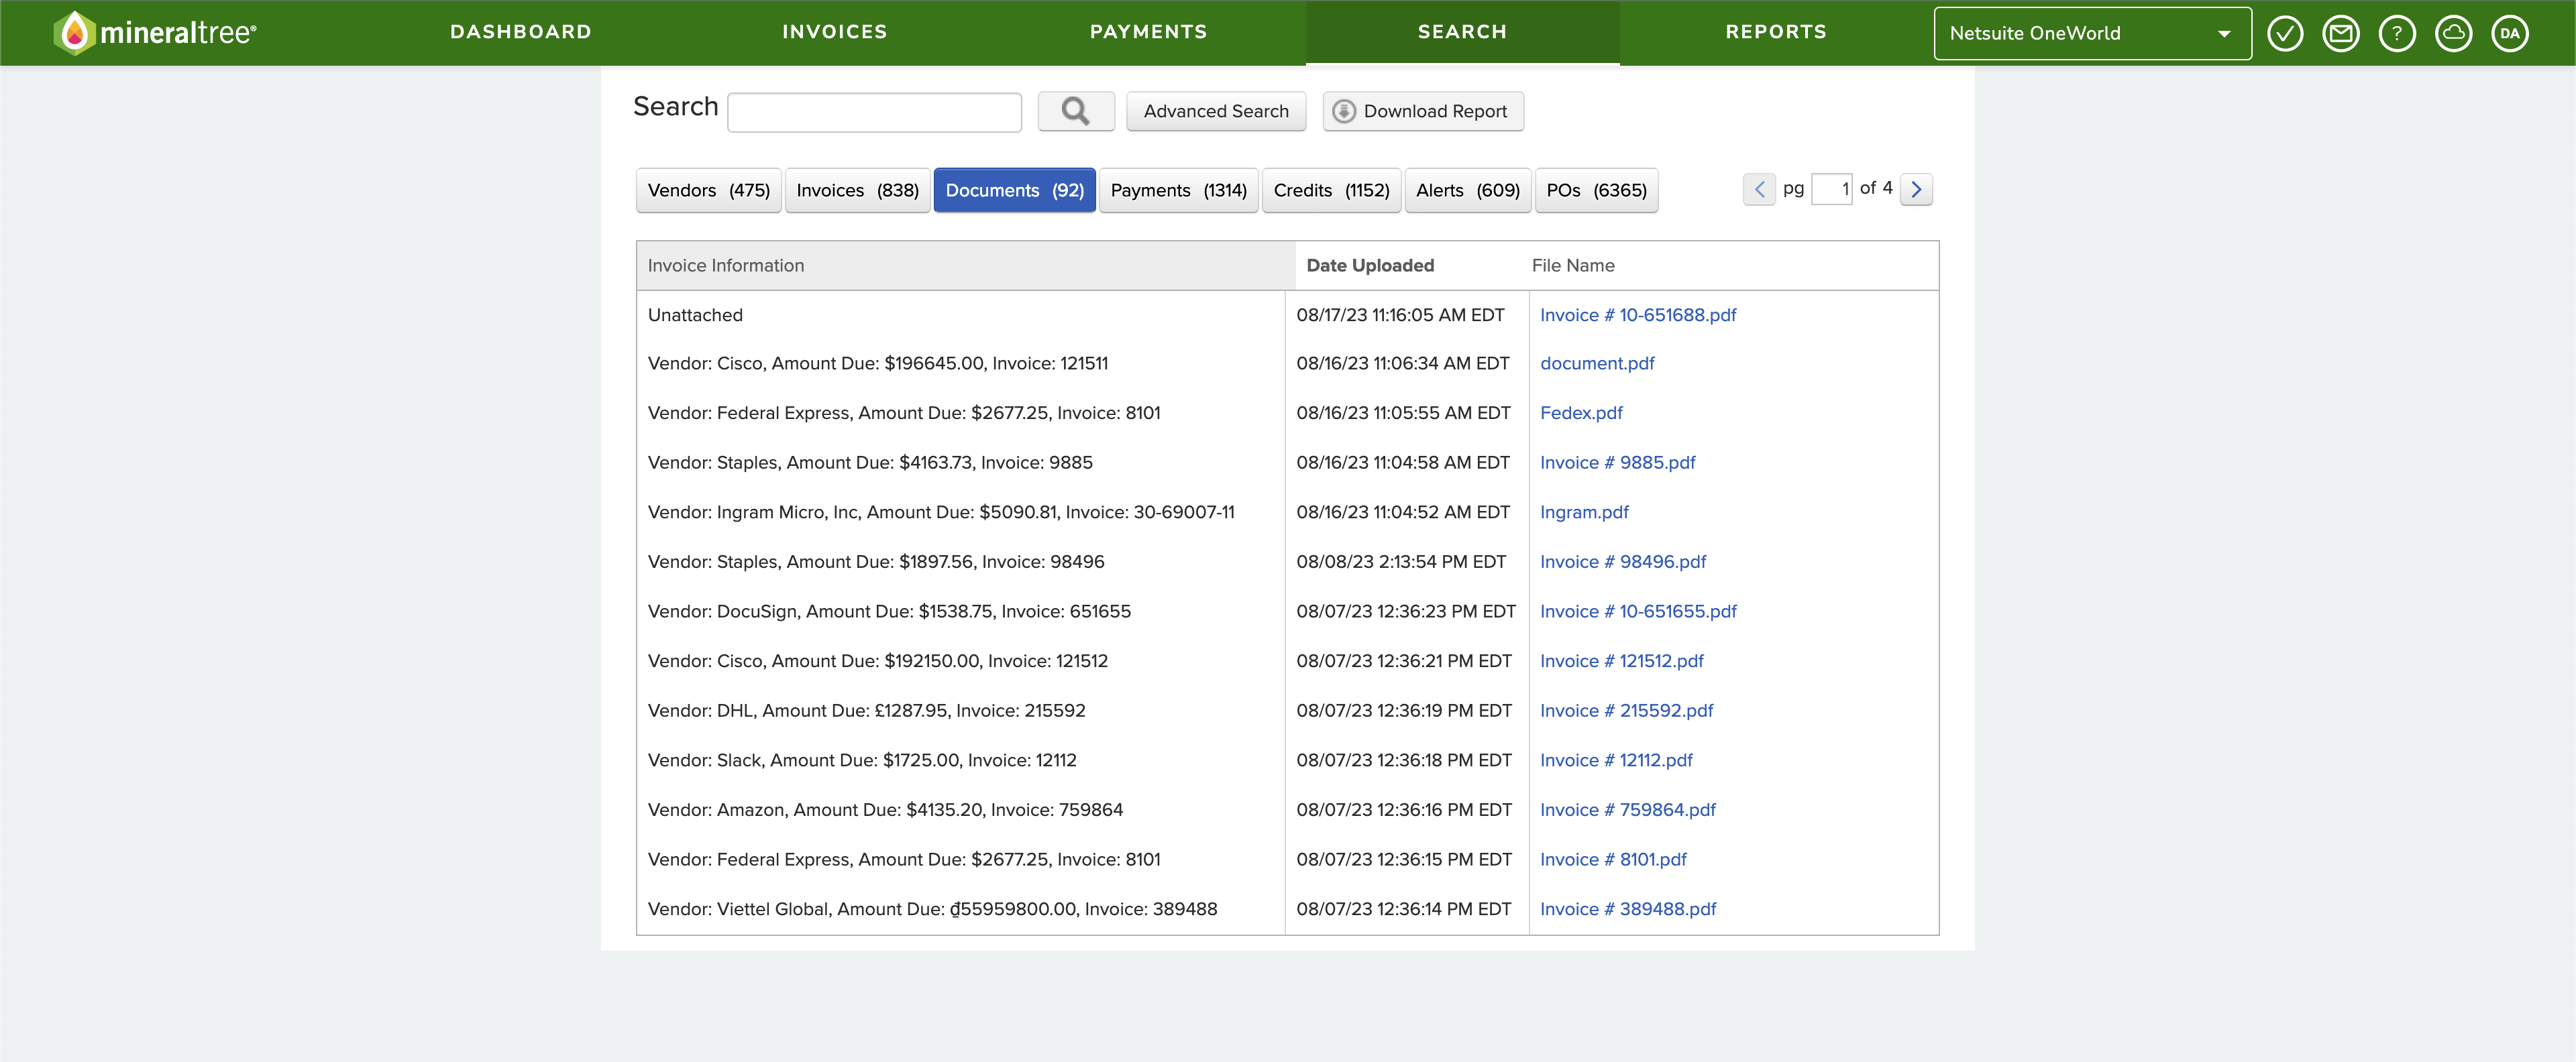Switch to the Payments (1314) tab

coord(1178,190)
